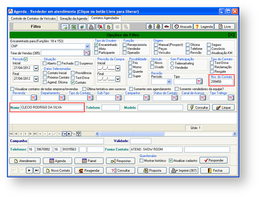Click the document icon with red mark

tap(100, 27)
